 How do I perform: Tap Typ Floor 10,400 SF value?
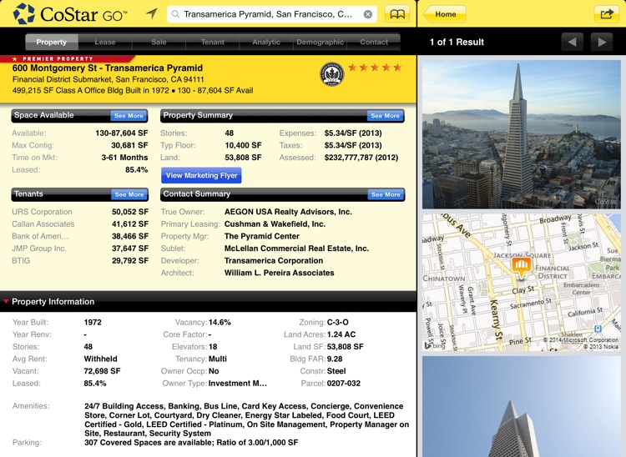pyautogui.click(x=243, y=145)
